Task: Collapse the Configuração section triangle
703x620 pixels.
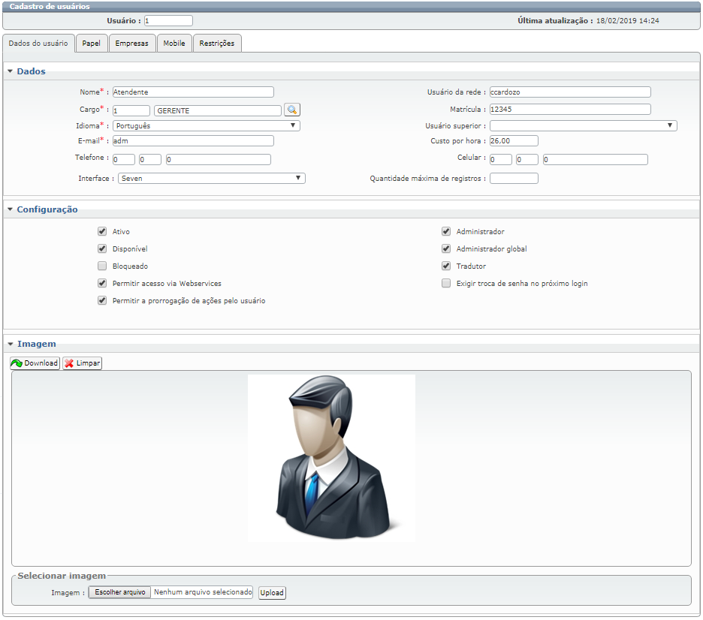Action: (10, 209)
